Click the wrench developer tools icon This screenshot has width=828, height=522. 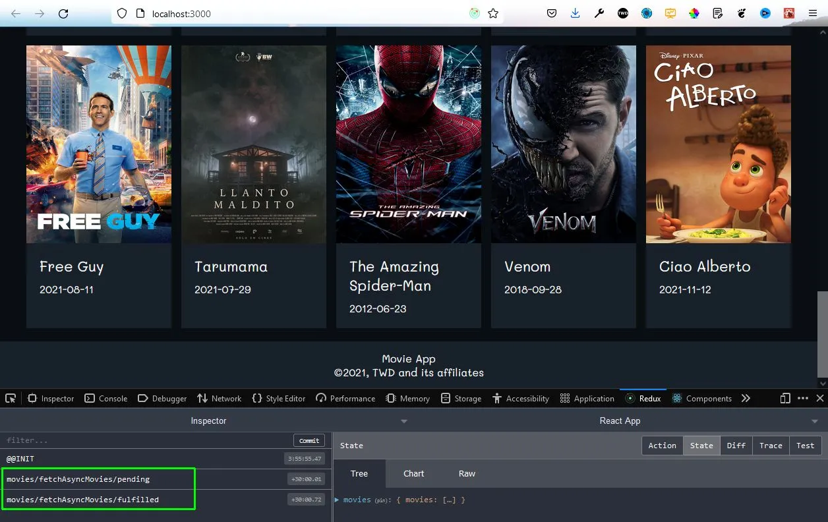pyautogui.click(x=599, y=13)
